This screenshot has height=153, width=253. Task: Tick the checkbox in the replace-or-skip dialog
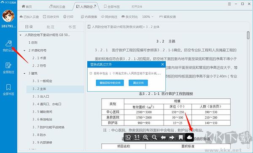(91, 73)
